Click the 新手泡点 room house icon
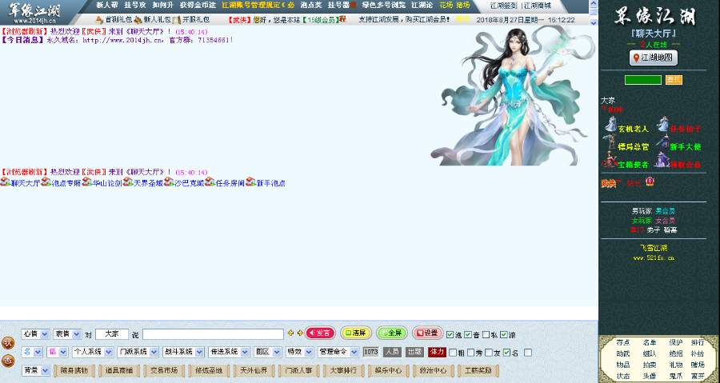Viewport: 720px width, 383px height. pos(250,182)
